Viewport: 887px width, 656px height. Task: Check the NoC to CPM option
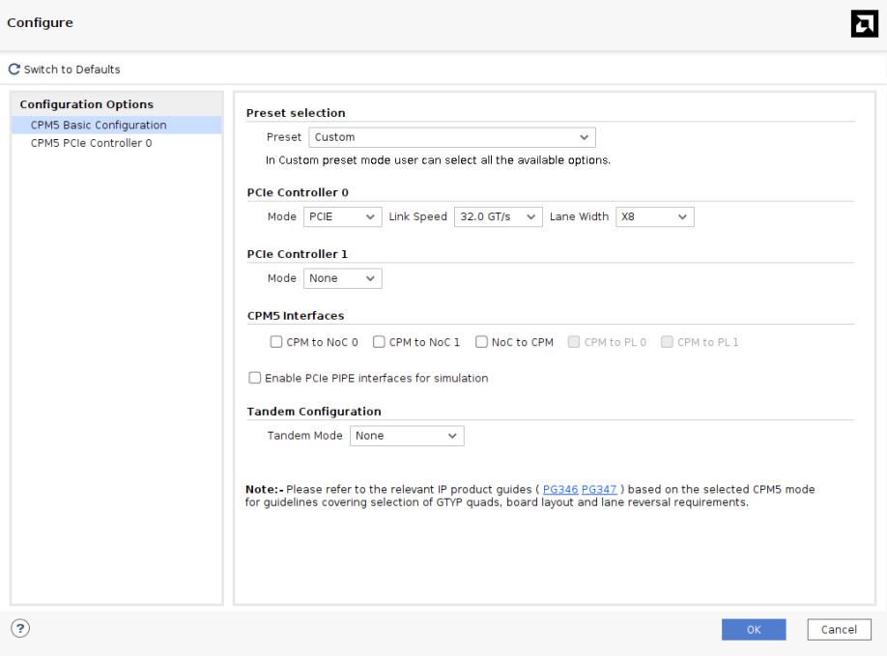482,342
